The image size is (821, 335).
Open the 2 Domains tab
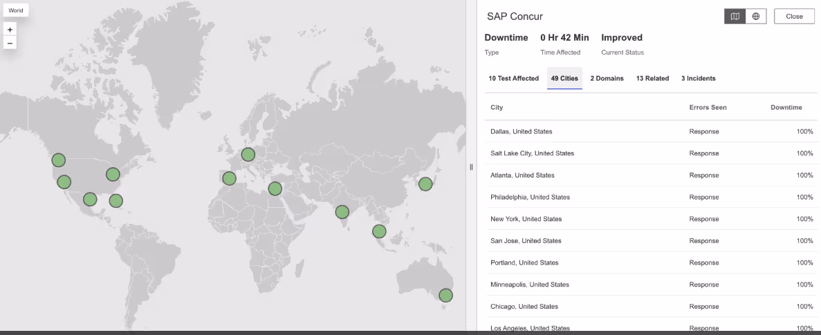point(607,78)
